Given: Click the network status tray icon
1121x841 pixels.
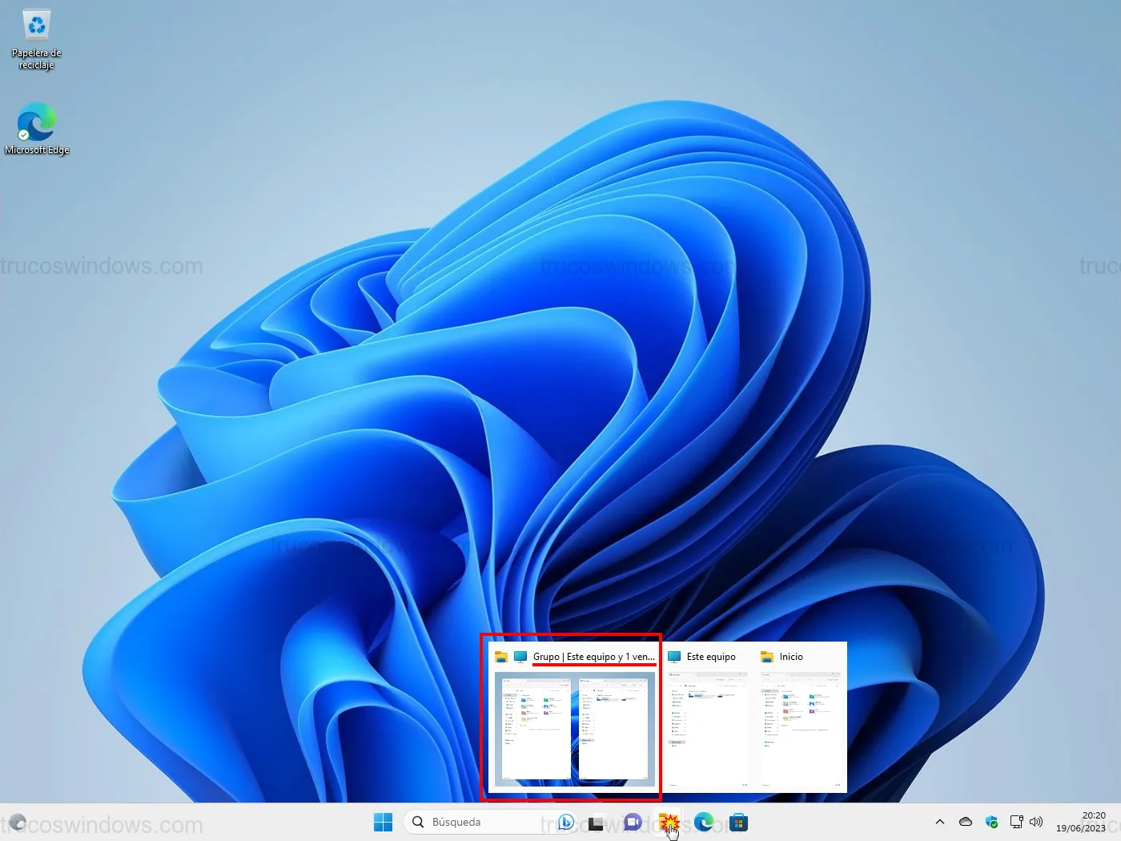Looking at the screenshot, I should [1016, 822].
